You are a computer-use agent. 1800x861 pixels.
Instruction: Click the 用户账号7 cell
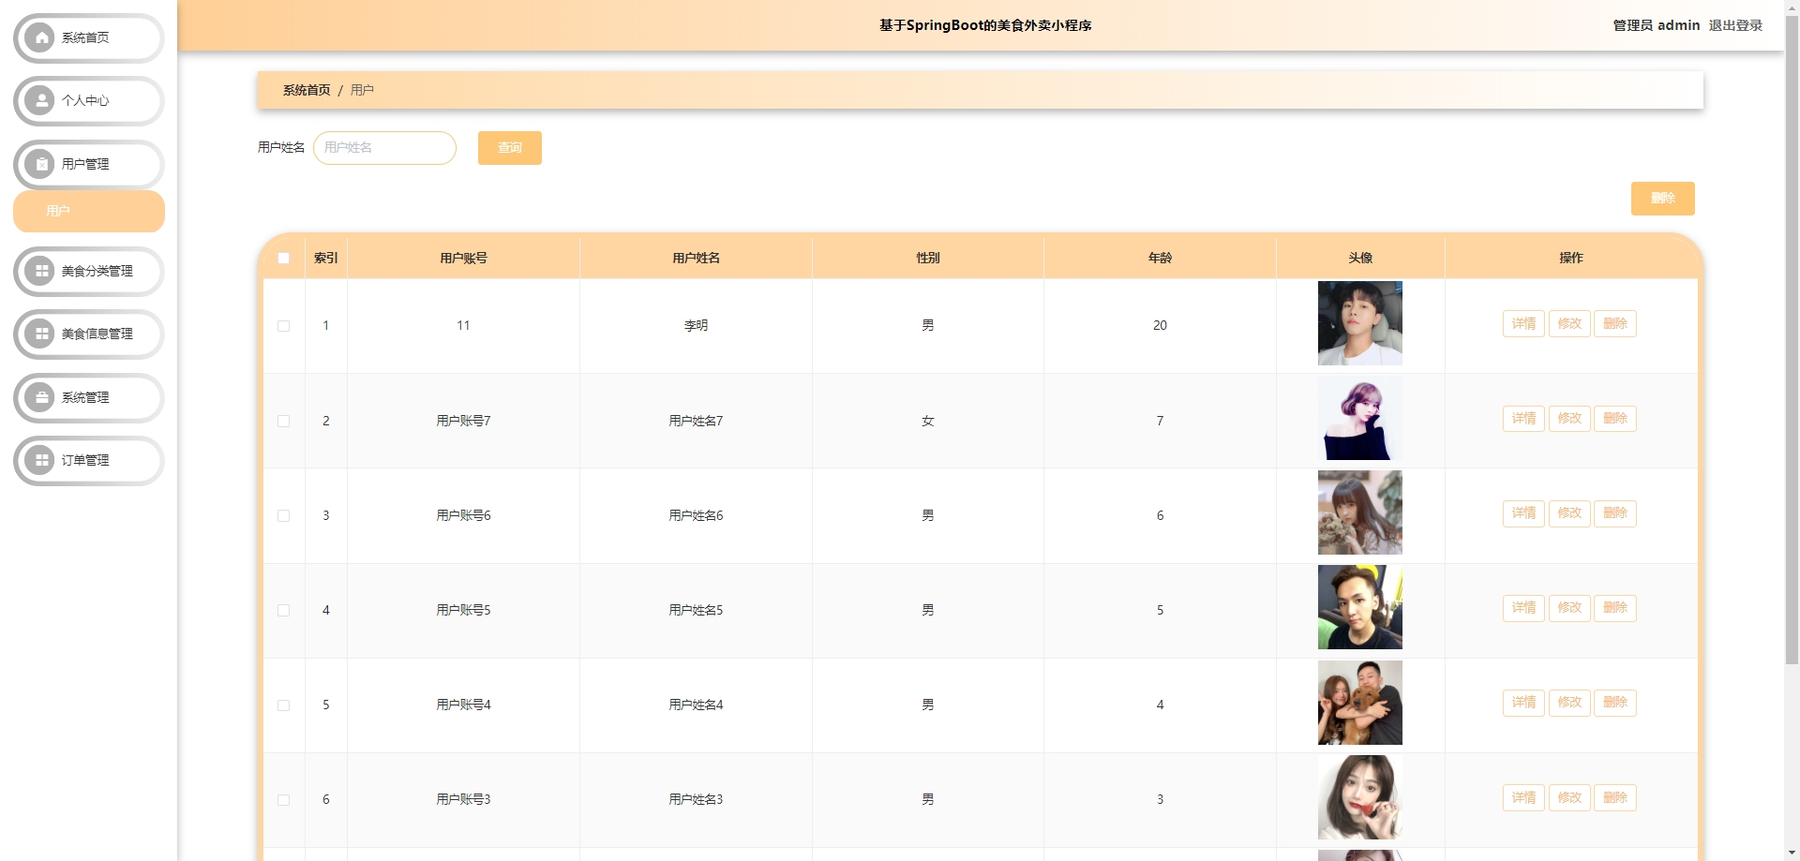[463, 422]
